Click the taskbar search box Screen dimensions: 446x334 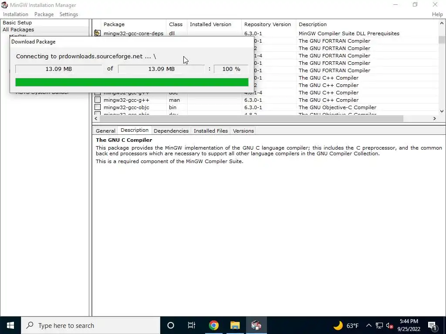pyautogui.click(x=91, y=325)
